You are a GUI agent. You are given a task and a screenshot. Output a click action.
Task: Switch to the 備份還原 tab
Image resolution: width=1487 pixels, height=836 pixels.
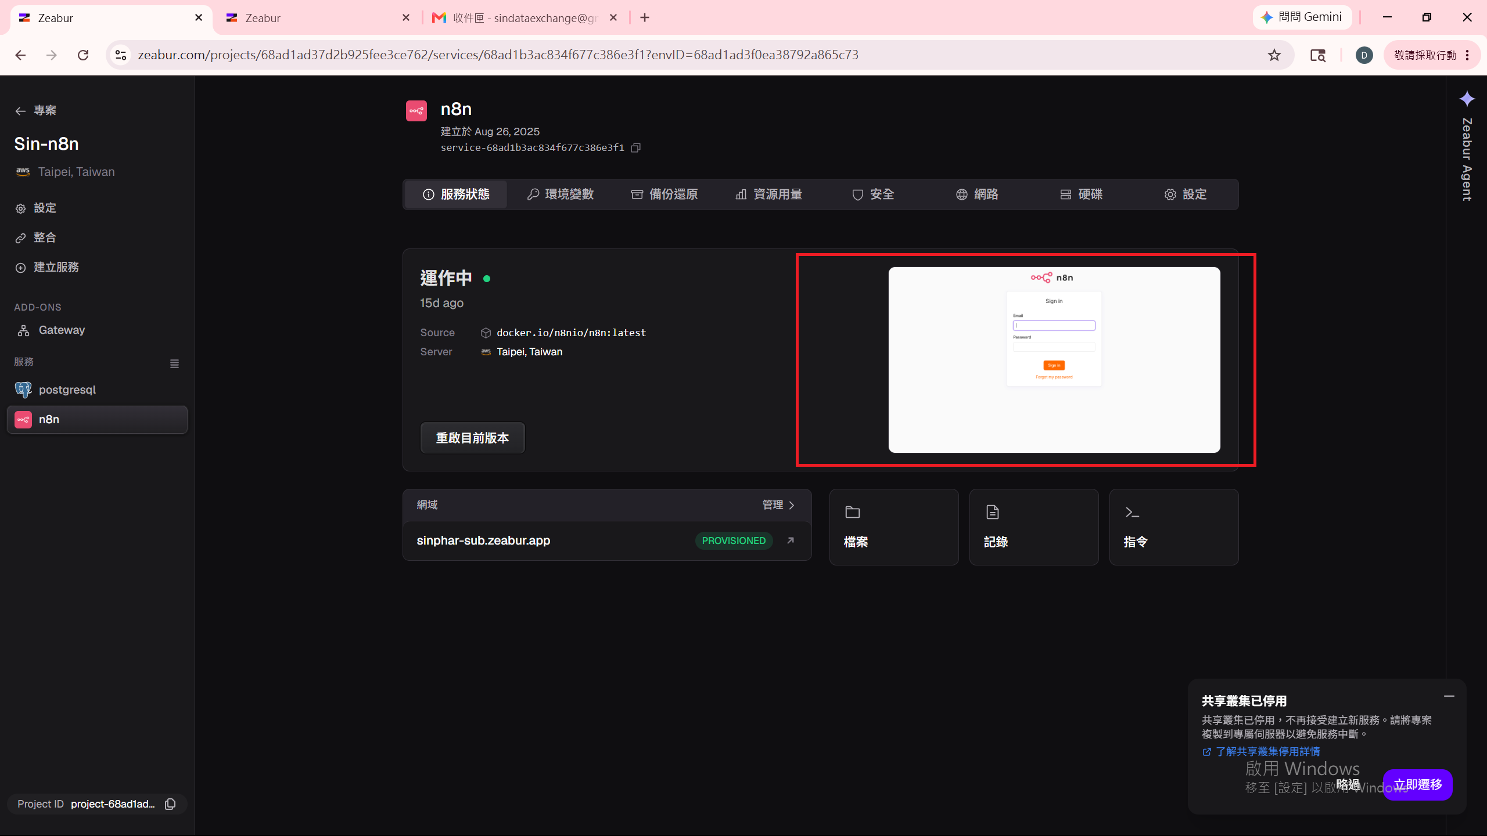click(665, 194)
